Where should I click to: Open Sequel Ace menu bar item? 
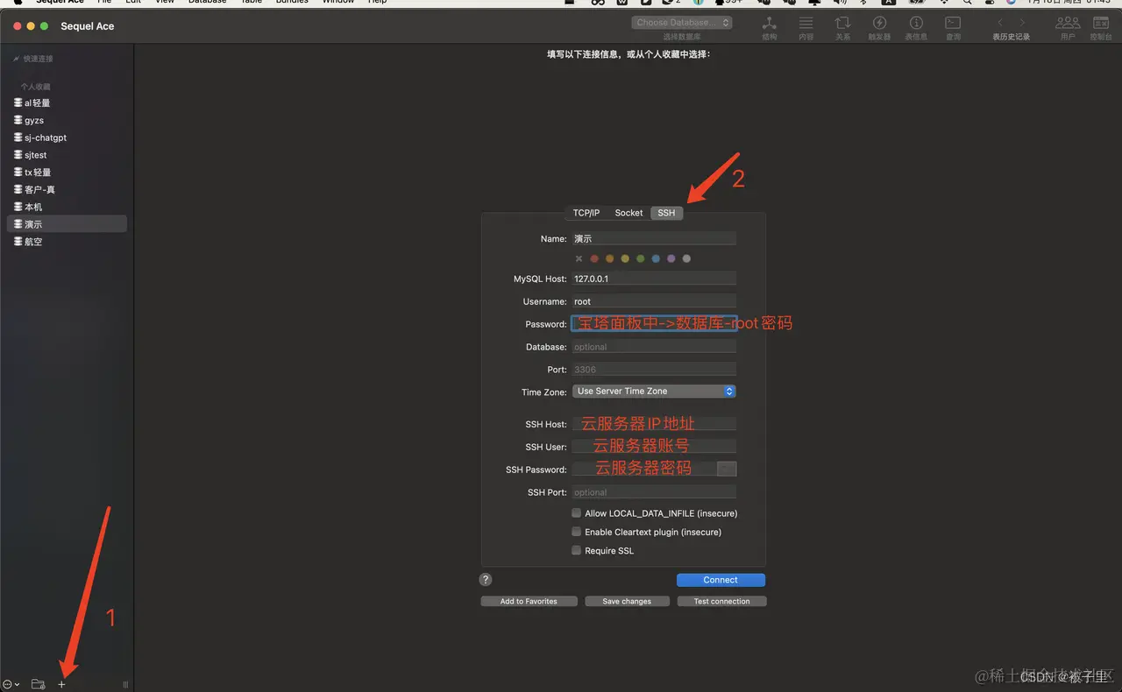point(60,2)
